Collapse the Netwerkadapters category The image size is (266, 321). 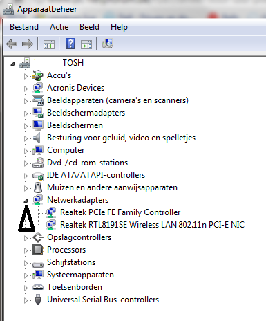point(26,201)
